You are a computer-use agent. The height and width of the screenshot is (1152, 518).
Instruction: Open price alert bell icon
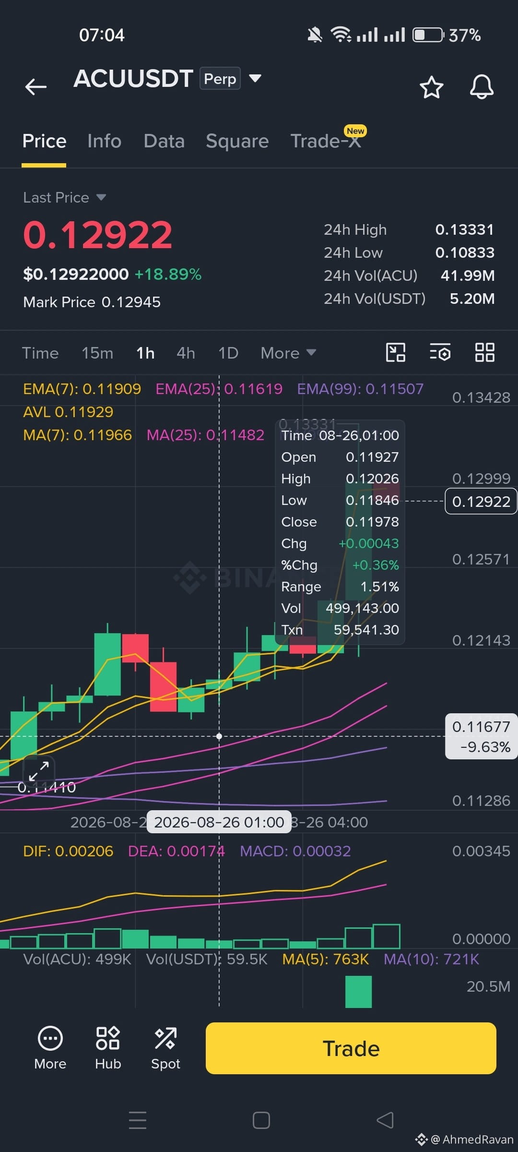coord(482,87)
